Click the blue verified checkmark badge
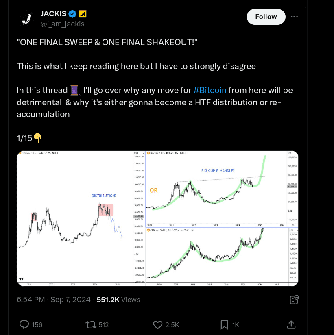Image resolution: width=334 pixels, height=335 pixels. click(73, 14)
